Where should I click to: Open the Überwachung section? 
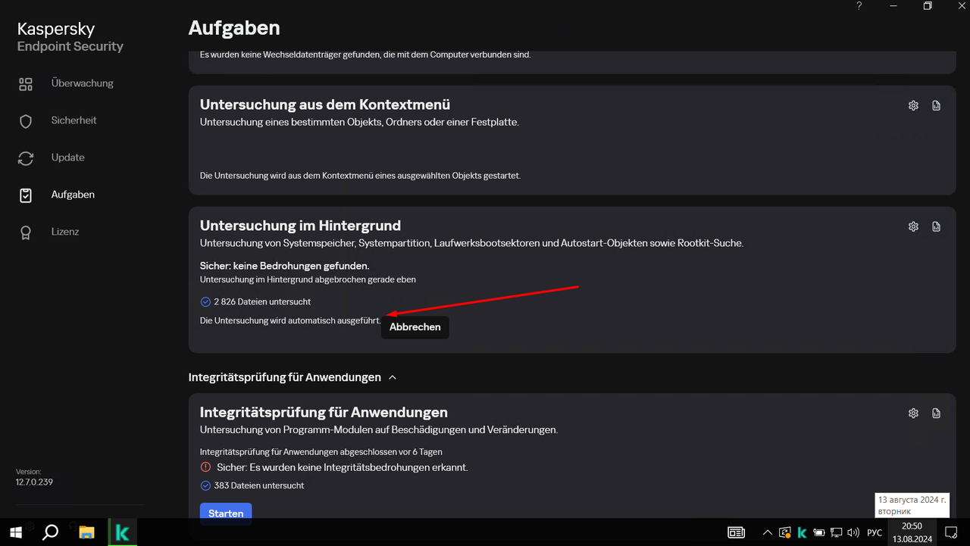(x=82, y=83)
